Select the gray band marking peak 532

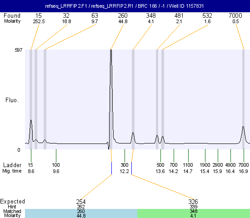[163, 99]
